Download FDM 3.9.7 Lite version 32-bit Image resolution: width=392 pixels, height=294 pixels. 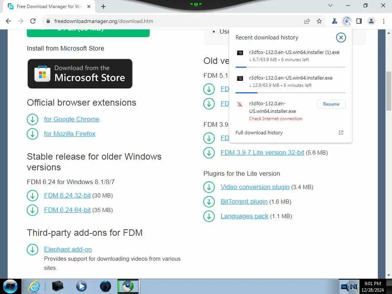tap(262, 152)
